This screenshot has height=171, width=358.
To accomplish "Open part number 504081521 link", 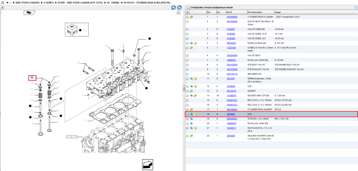I will pos(232,100).
